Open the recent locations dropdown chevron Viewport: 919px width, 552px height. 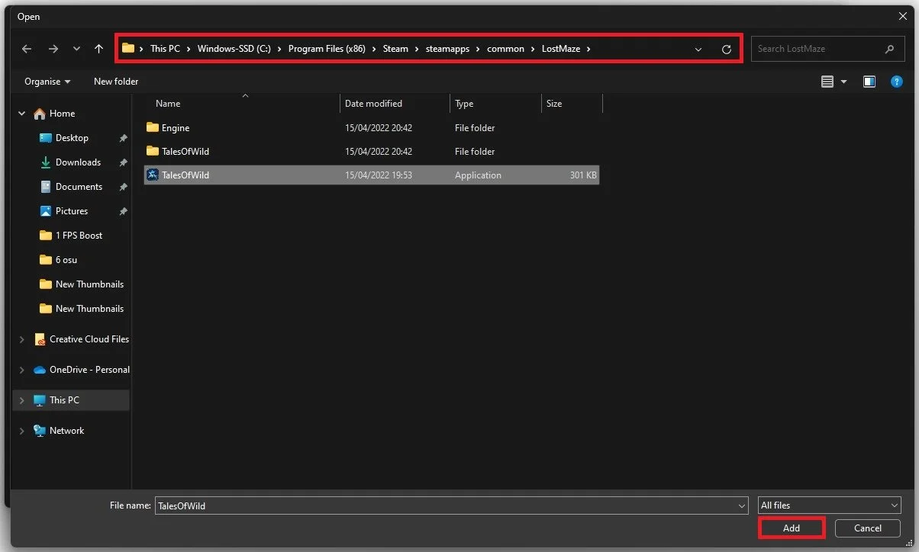pyautogui.click(x=76, y=49)
